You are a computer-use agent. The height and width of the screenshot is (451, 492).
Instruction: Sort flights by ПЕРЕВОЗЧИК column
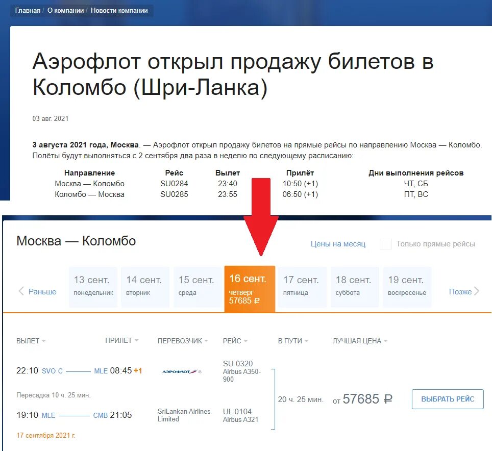pos(183,341)
